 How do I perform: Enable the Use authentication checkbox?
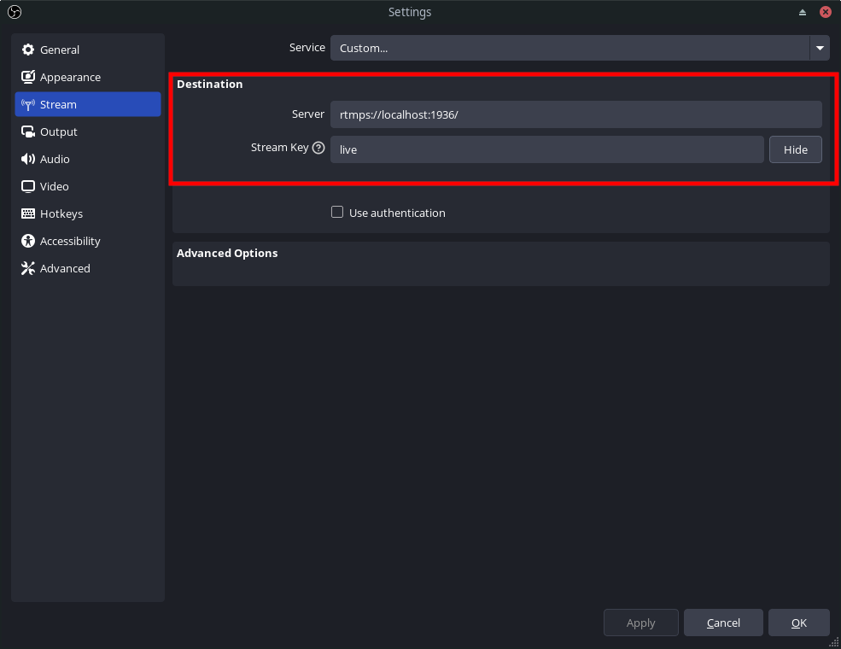coord(337,213)
